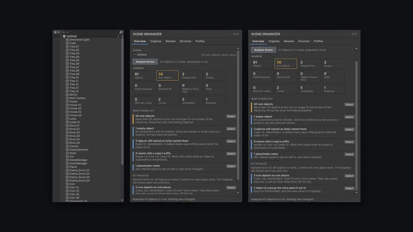Viewport: 413px width, 232px height.
Task: Select House (3) in the Hierarchy
Action: point(75,112)
